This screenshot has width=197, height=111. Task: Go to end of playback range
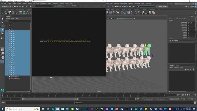[195, 95]
